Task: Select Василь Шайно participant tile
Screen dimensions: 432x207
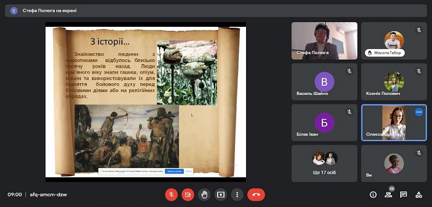Action: point(325,82)
